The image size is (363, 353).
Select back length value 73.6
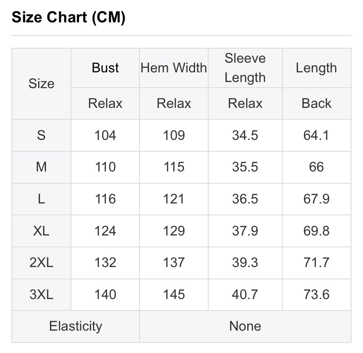[317, 295]
